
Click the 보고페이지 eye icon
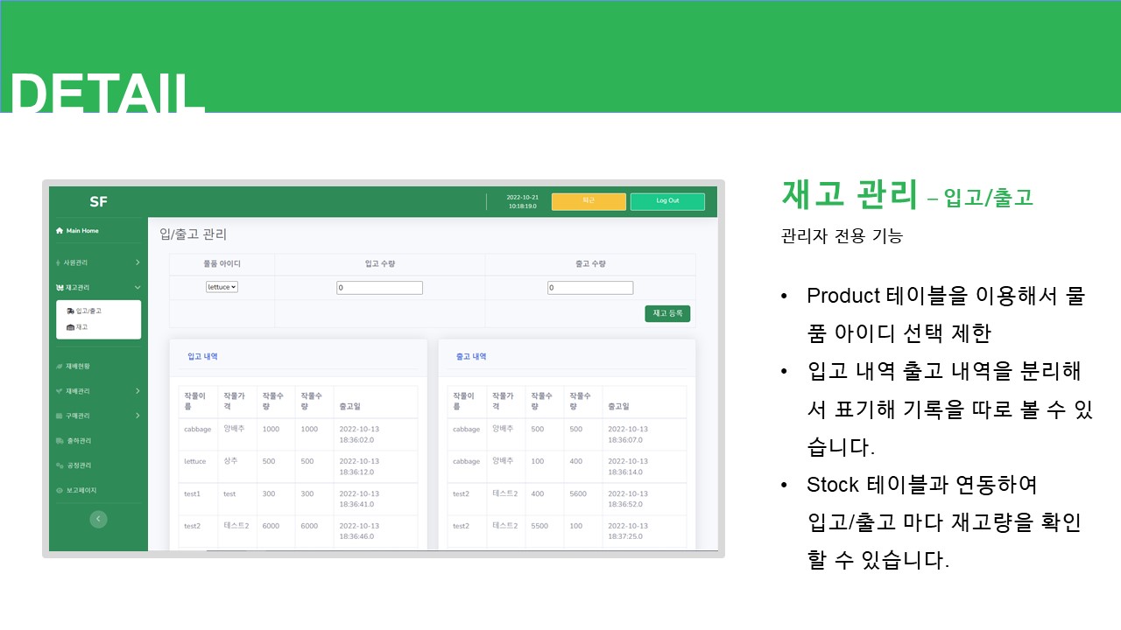(60, 491)
